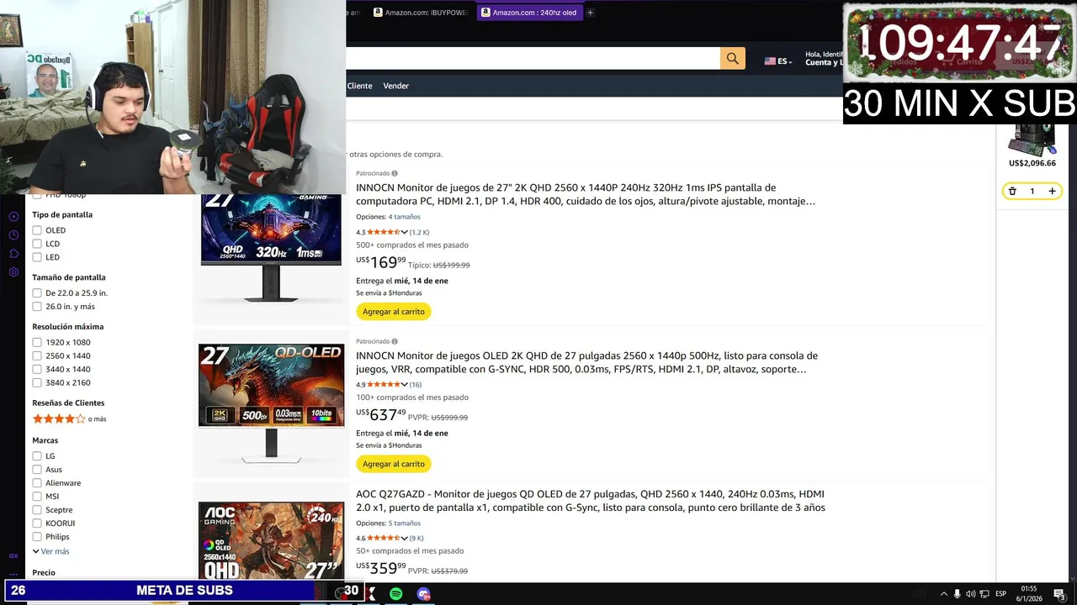Open Spotify from the taskbar
Viewport: 1077px width, 605px height.
pos(395,594)
